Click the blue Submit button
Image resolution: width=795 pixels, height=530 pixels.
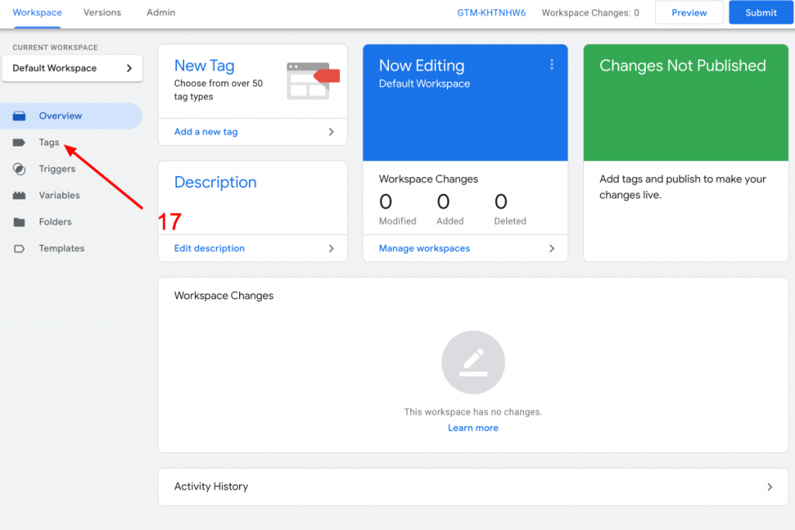(761, 12)
